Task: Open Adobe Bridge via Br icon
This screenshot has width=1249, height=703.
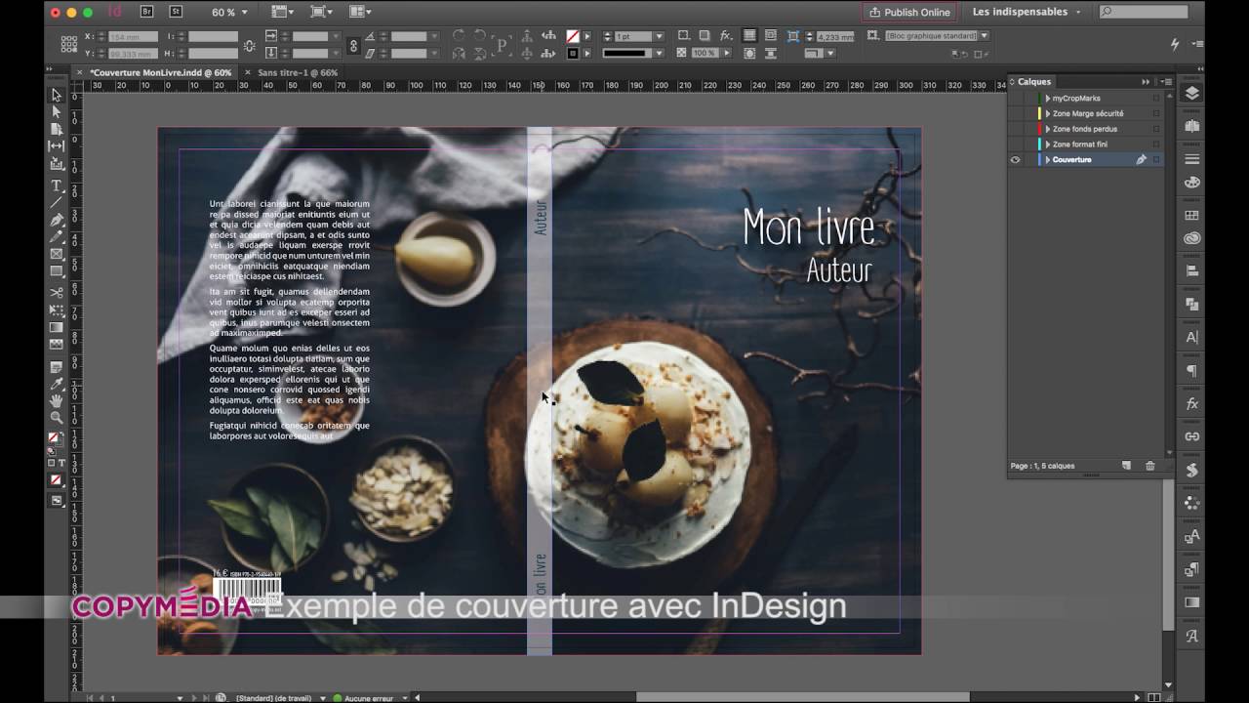Action: 146,12
